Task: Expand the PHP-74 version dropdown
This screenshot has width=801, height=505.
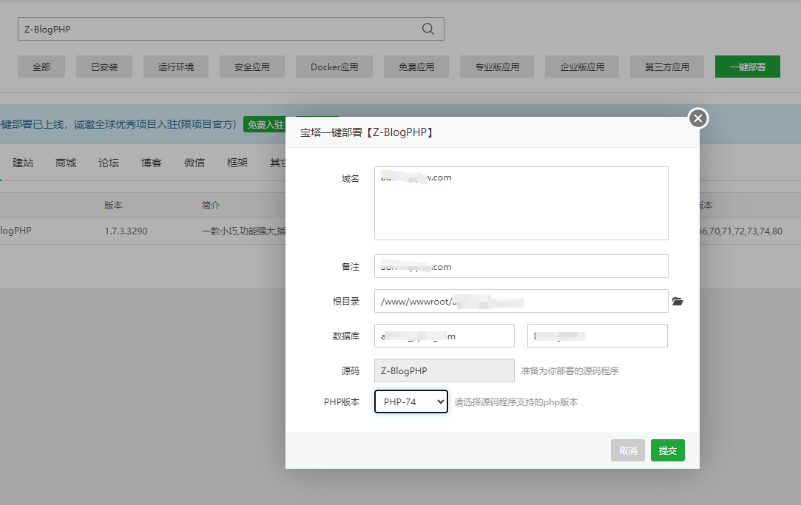Action: 411,401
